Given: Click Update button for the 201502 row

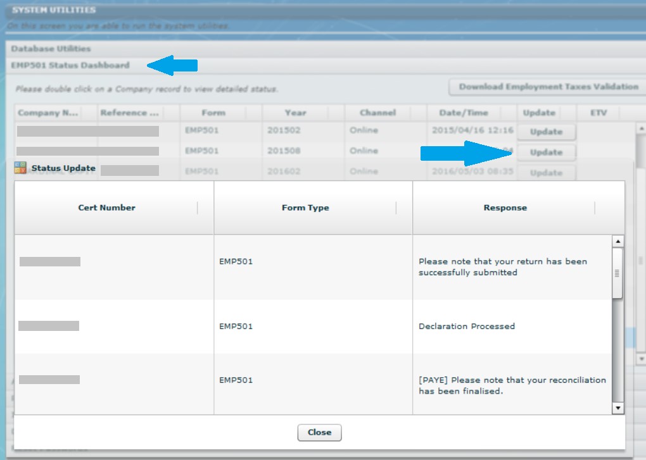Looking at the screenshot, I should (546, 132).
